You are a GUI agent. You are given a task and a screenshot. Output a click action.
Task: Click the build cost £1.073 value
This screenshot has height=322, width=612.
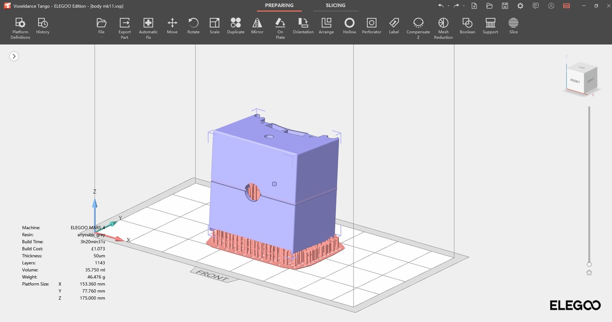click(x=98, y=249)
